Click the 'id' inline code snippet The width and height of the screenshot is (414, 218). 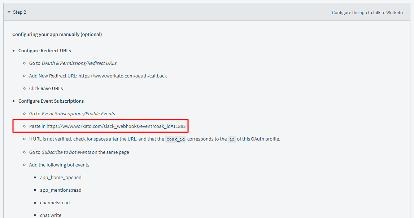(x=232, y=139)
